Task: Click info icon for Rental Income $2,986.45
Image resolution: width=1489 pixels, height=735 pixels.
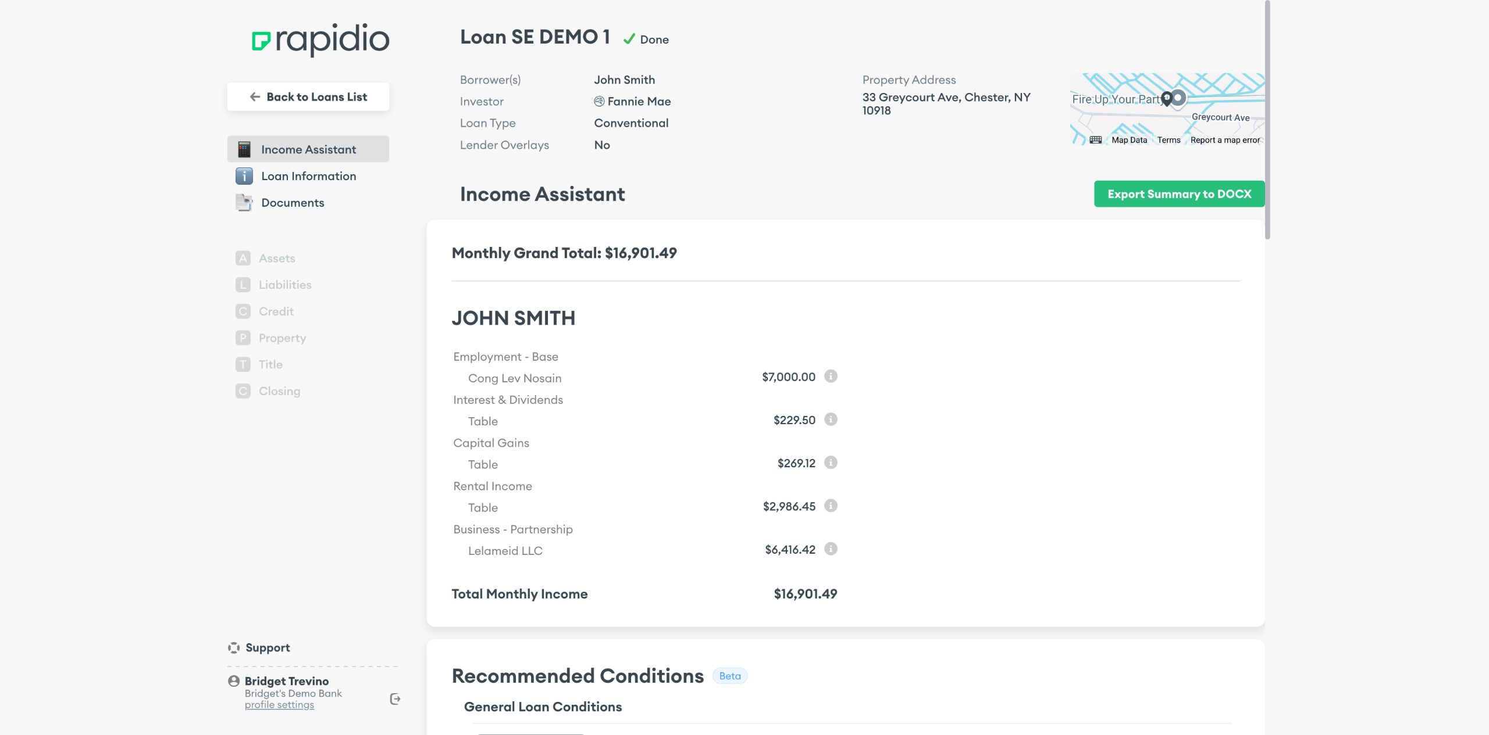Action: point(831,505)
